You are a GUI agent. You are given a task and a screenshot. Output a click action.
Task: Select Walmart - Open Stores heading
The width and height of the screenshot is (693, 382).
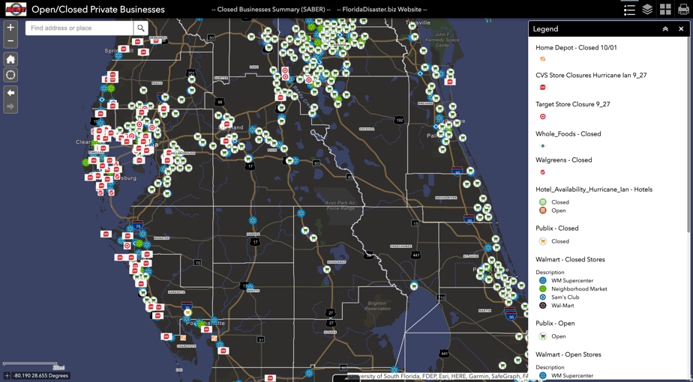click(x=568, y=354)
